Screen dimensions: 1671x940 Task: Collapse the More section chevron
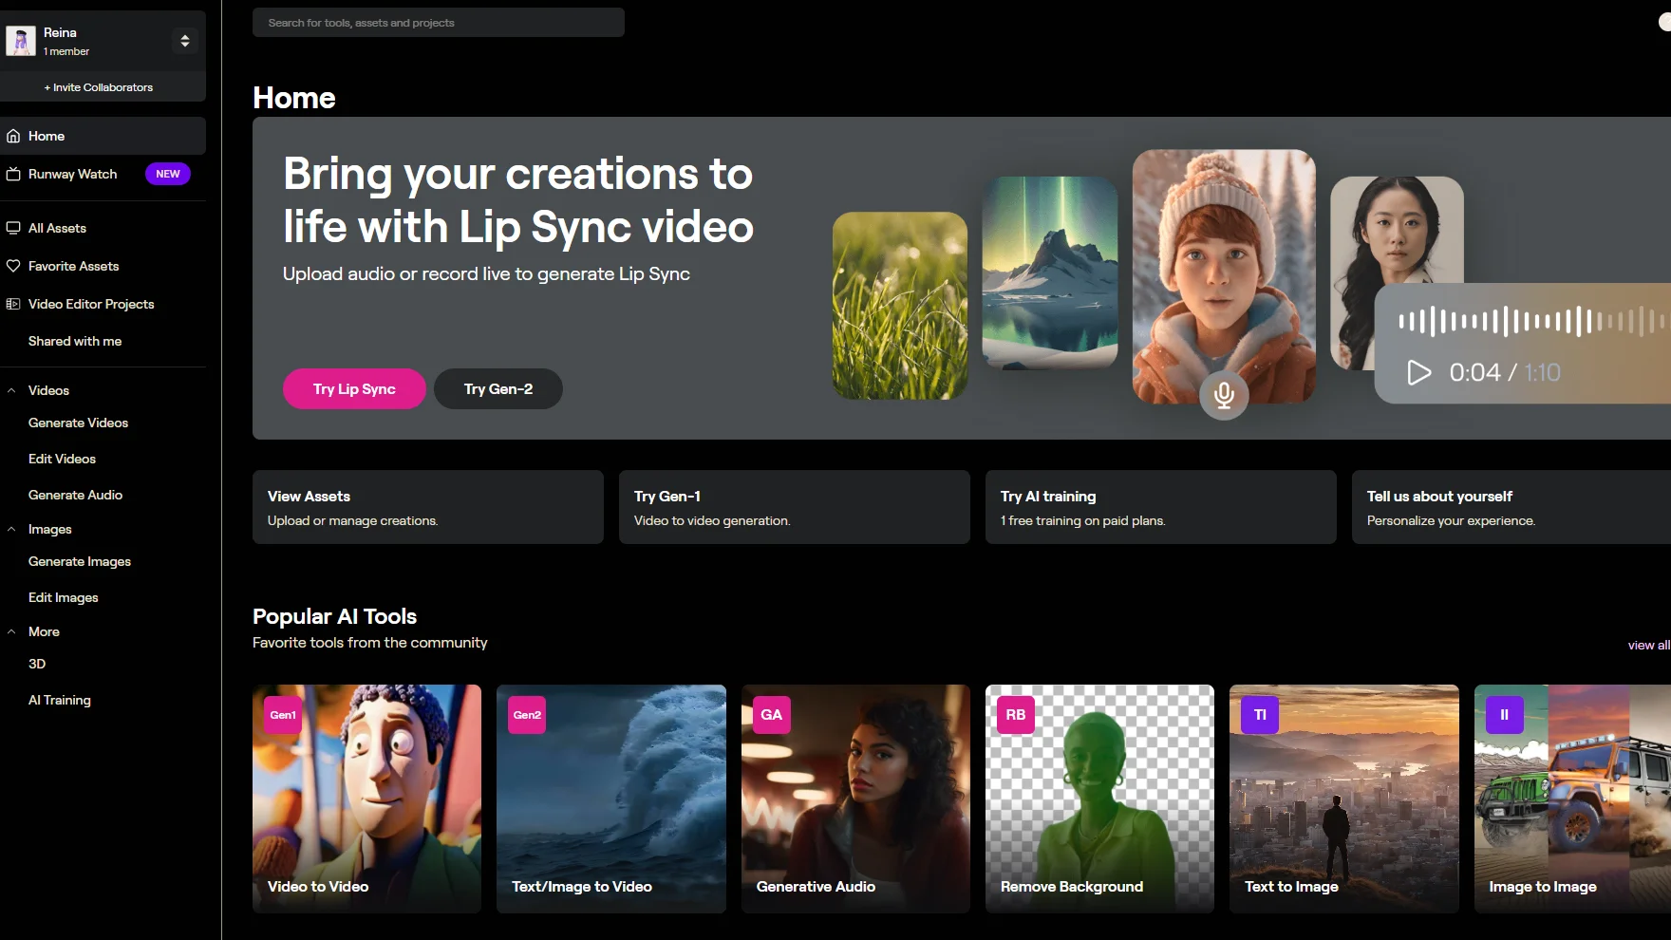[x=11, y=631]
